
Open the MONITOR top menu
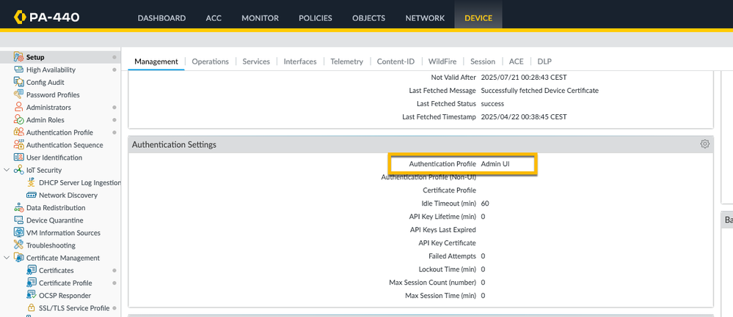(x=260, y=18)
